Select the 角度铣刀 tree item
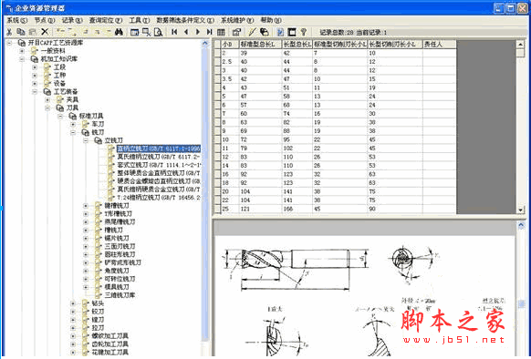Screen dimensions: 531x359 (117, 271)
